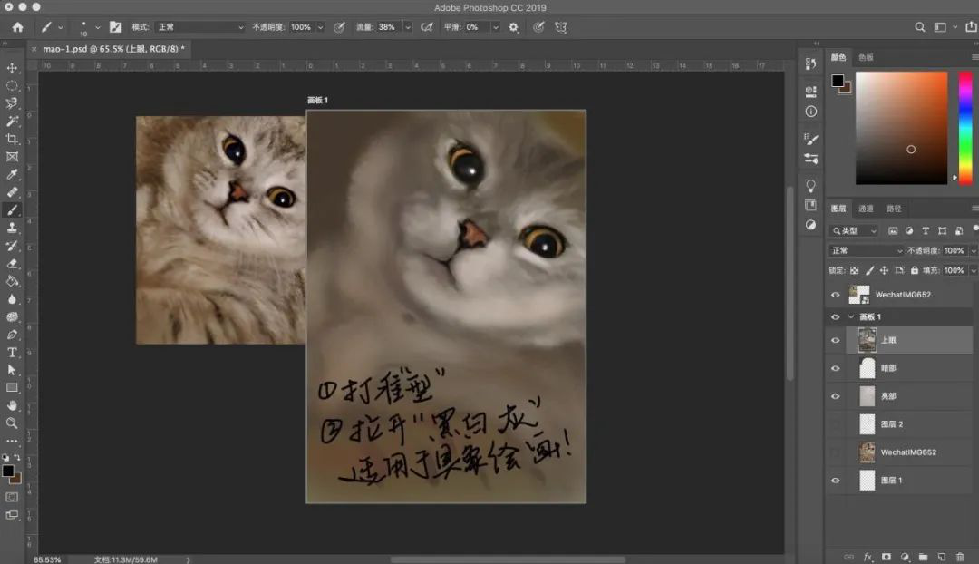Switch to the 通道 tab
Image resolution: width=979 pixels, height=564 pixels.
tap(866, 209)
